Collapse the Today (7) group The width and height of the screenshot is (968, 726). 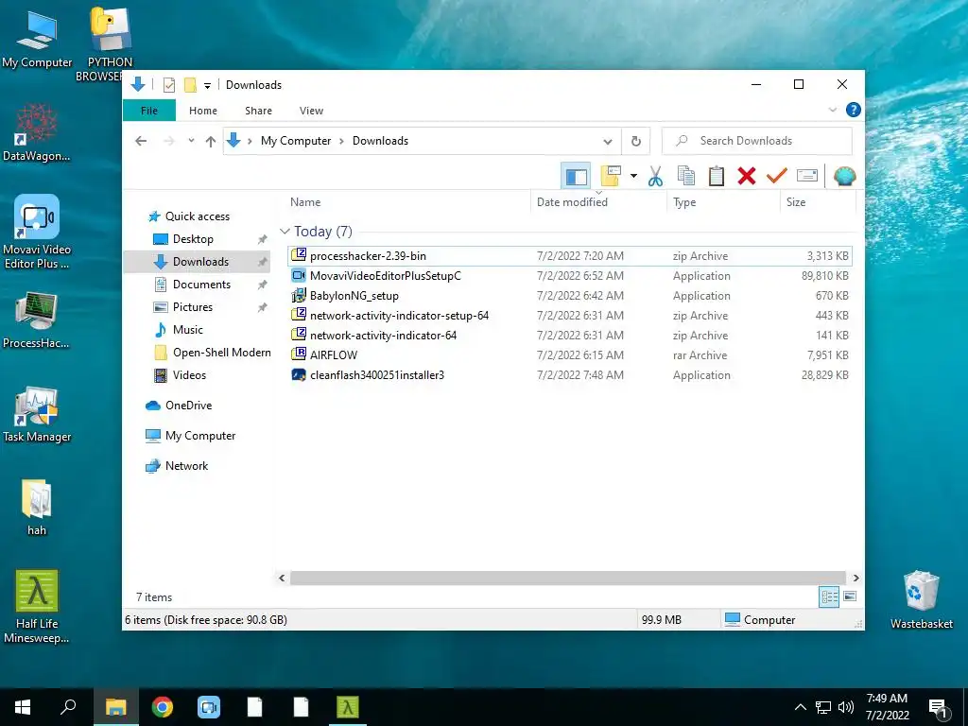coord(285,231)
